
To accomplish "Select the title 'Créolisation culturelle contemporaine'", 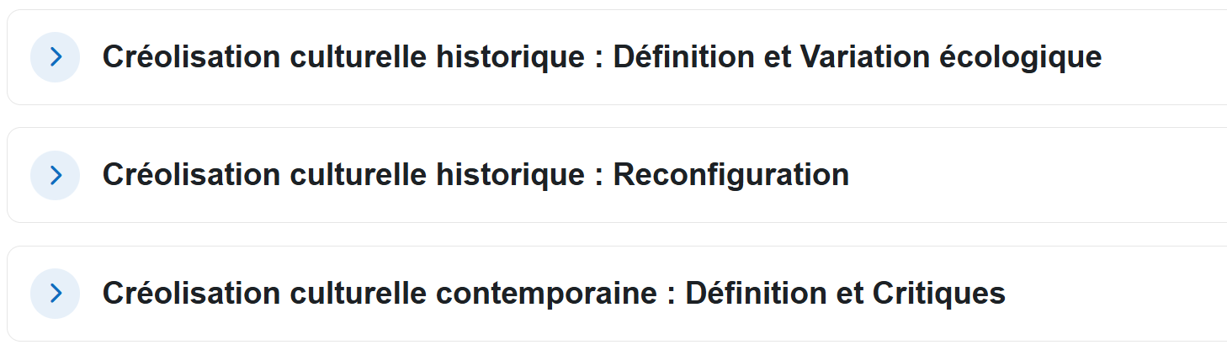I will point(379,293).
